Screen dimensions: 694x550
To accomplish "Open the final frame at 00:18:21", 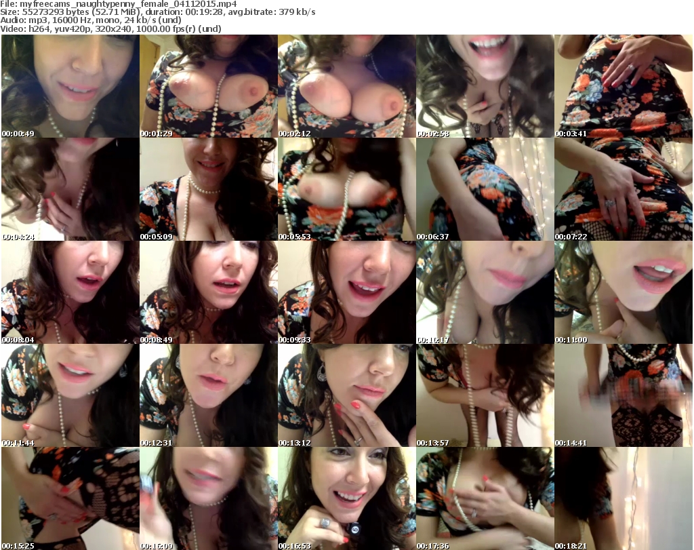I will click(x=624, y=498).
